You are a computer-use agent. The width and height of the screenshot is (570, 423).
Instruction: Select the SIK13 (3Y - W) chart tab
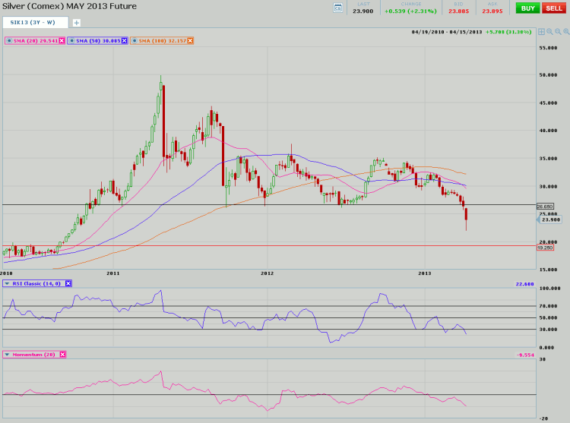[33, 23]
